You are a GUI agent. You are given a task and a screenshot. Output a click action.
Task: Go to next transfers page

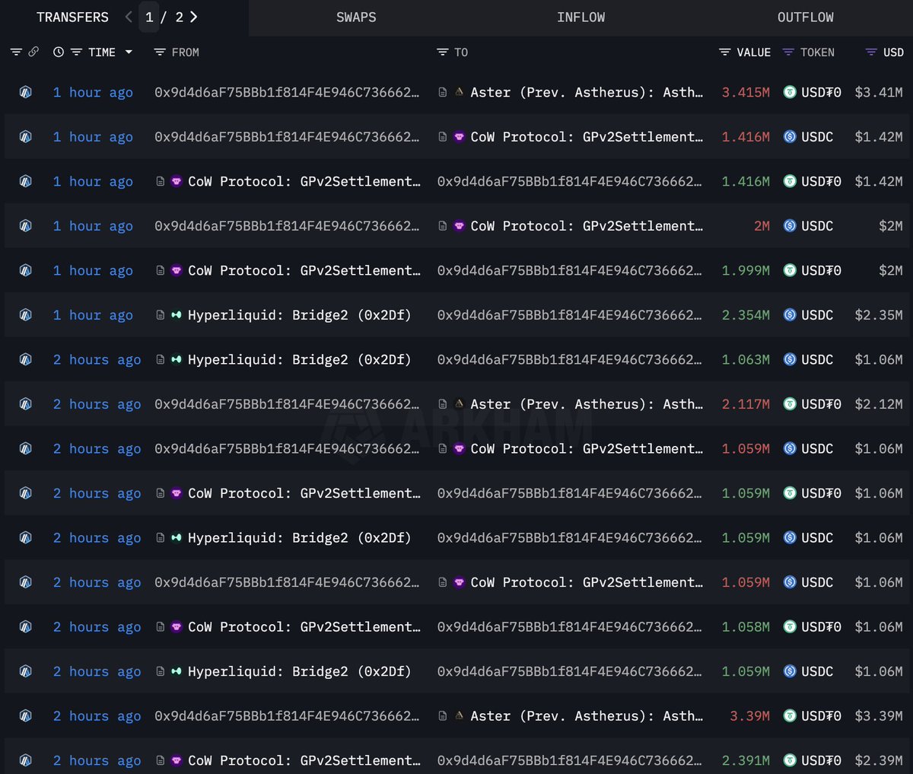194,17
